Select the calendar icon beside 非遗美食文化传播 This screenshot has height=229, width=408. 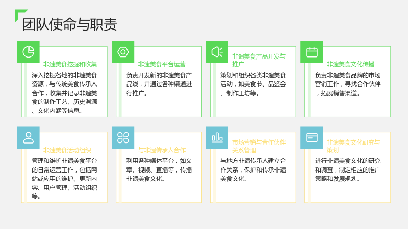312,52
